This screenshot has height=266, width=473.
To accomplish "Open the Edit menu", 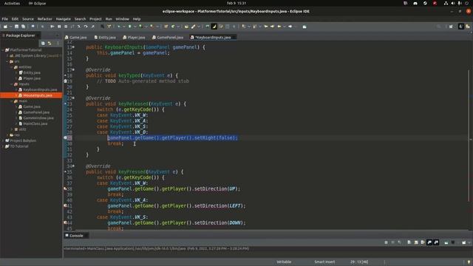I will click(x=15, y=18).
